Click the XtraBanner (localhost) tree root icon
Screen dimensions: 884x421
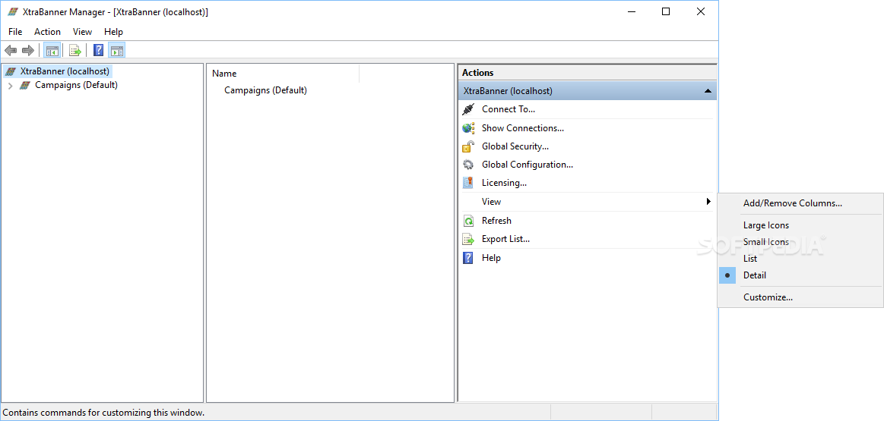10,71
